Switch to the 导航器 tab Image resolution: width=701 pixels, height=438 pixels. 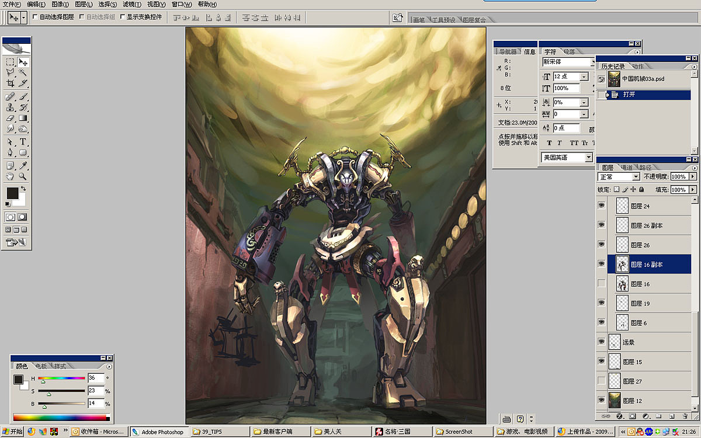pyautogui.click(x=507, y=51)
